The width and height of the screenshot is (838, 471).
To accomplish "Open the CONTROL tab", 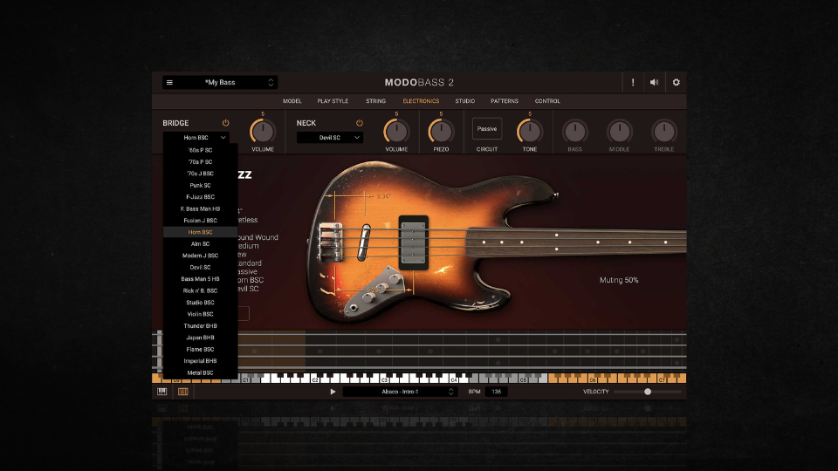I will point(547,101).
